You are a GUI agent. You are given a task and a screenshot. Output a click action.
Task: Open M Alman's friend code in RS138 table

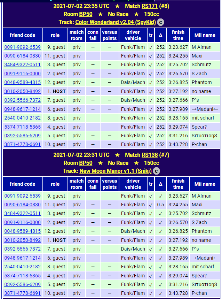pos(23,196)
